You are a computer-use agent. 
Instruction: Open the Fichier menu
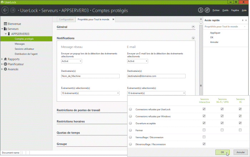pos(216,10)
